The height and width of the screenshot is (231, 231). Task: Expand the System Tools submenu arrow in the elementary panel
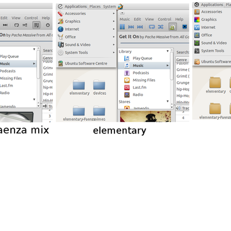(x=114, y=53)
